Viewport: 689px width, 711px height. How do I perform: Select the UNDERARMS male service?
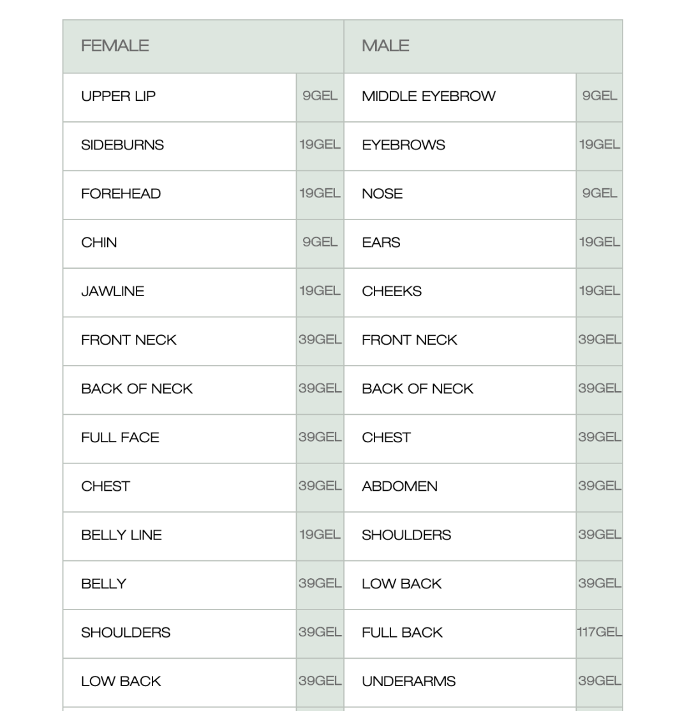coord(460,682)
